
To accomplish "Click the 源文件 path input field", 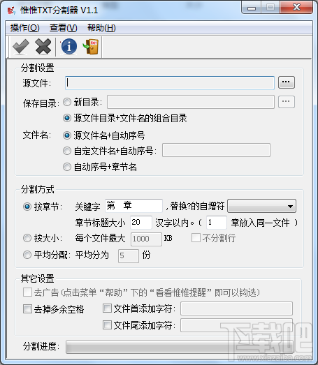I will 170,82.
